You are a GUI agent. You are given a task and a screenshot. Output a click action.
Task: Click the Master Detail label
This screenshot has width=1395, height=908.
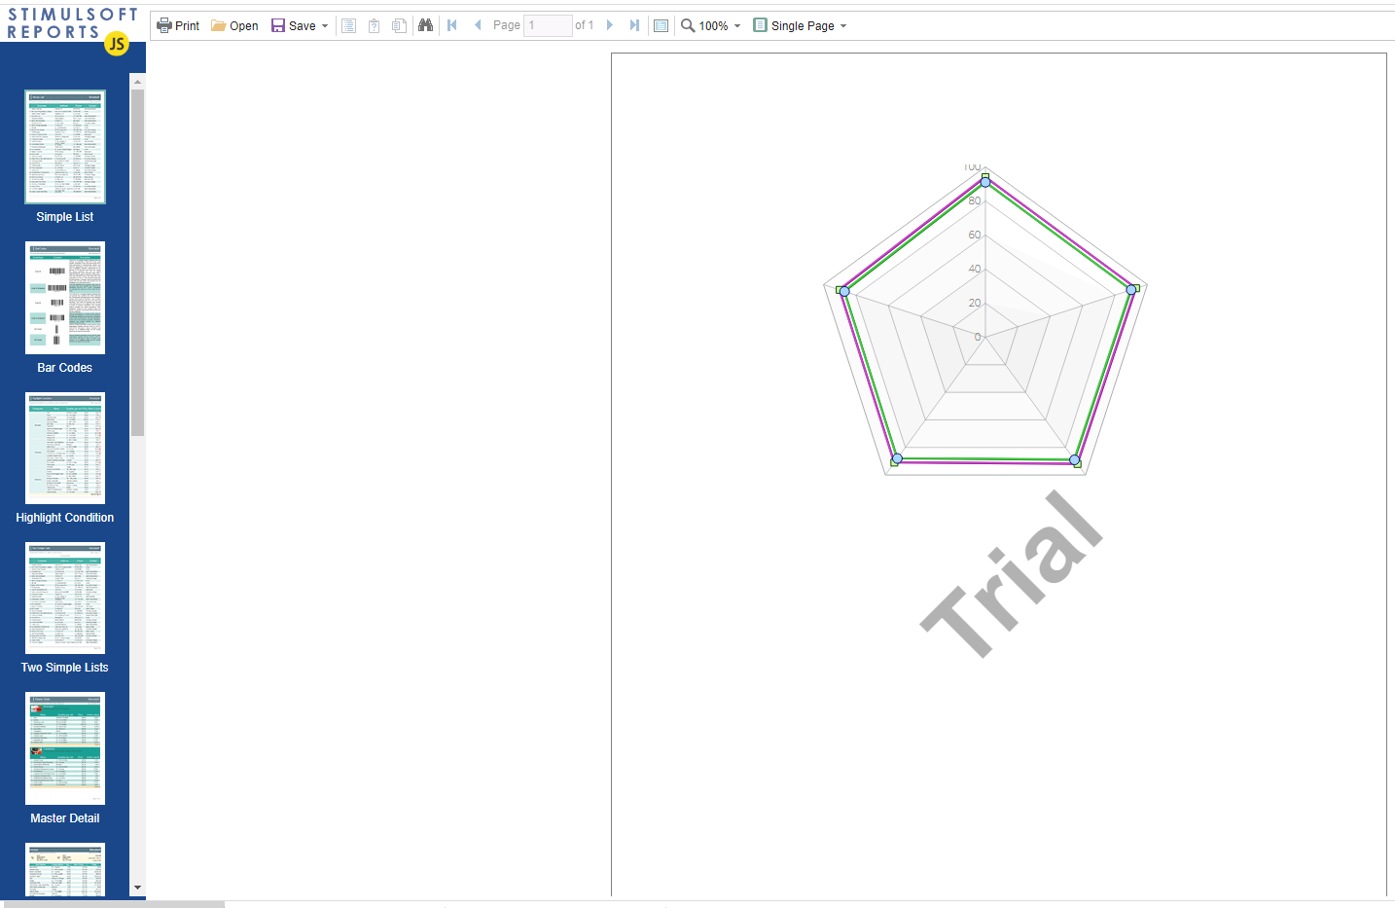click(x=65, y=818)
